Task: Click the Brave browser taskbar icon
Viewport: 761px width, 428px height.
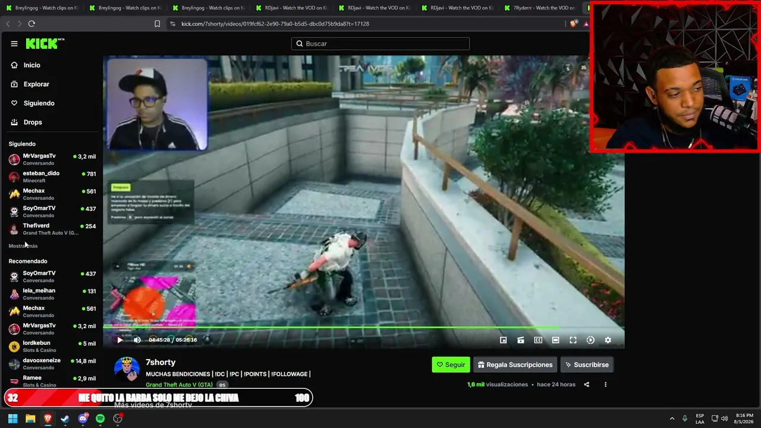Action: coord(48,418)
